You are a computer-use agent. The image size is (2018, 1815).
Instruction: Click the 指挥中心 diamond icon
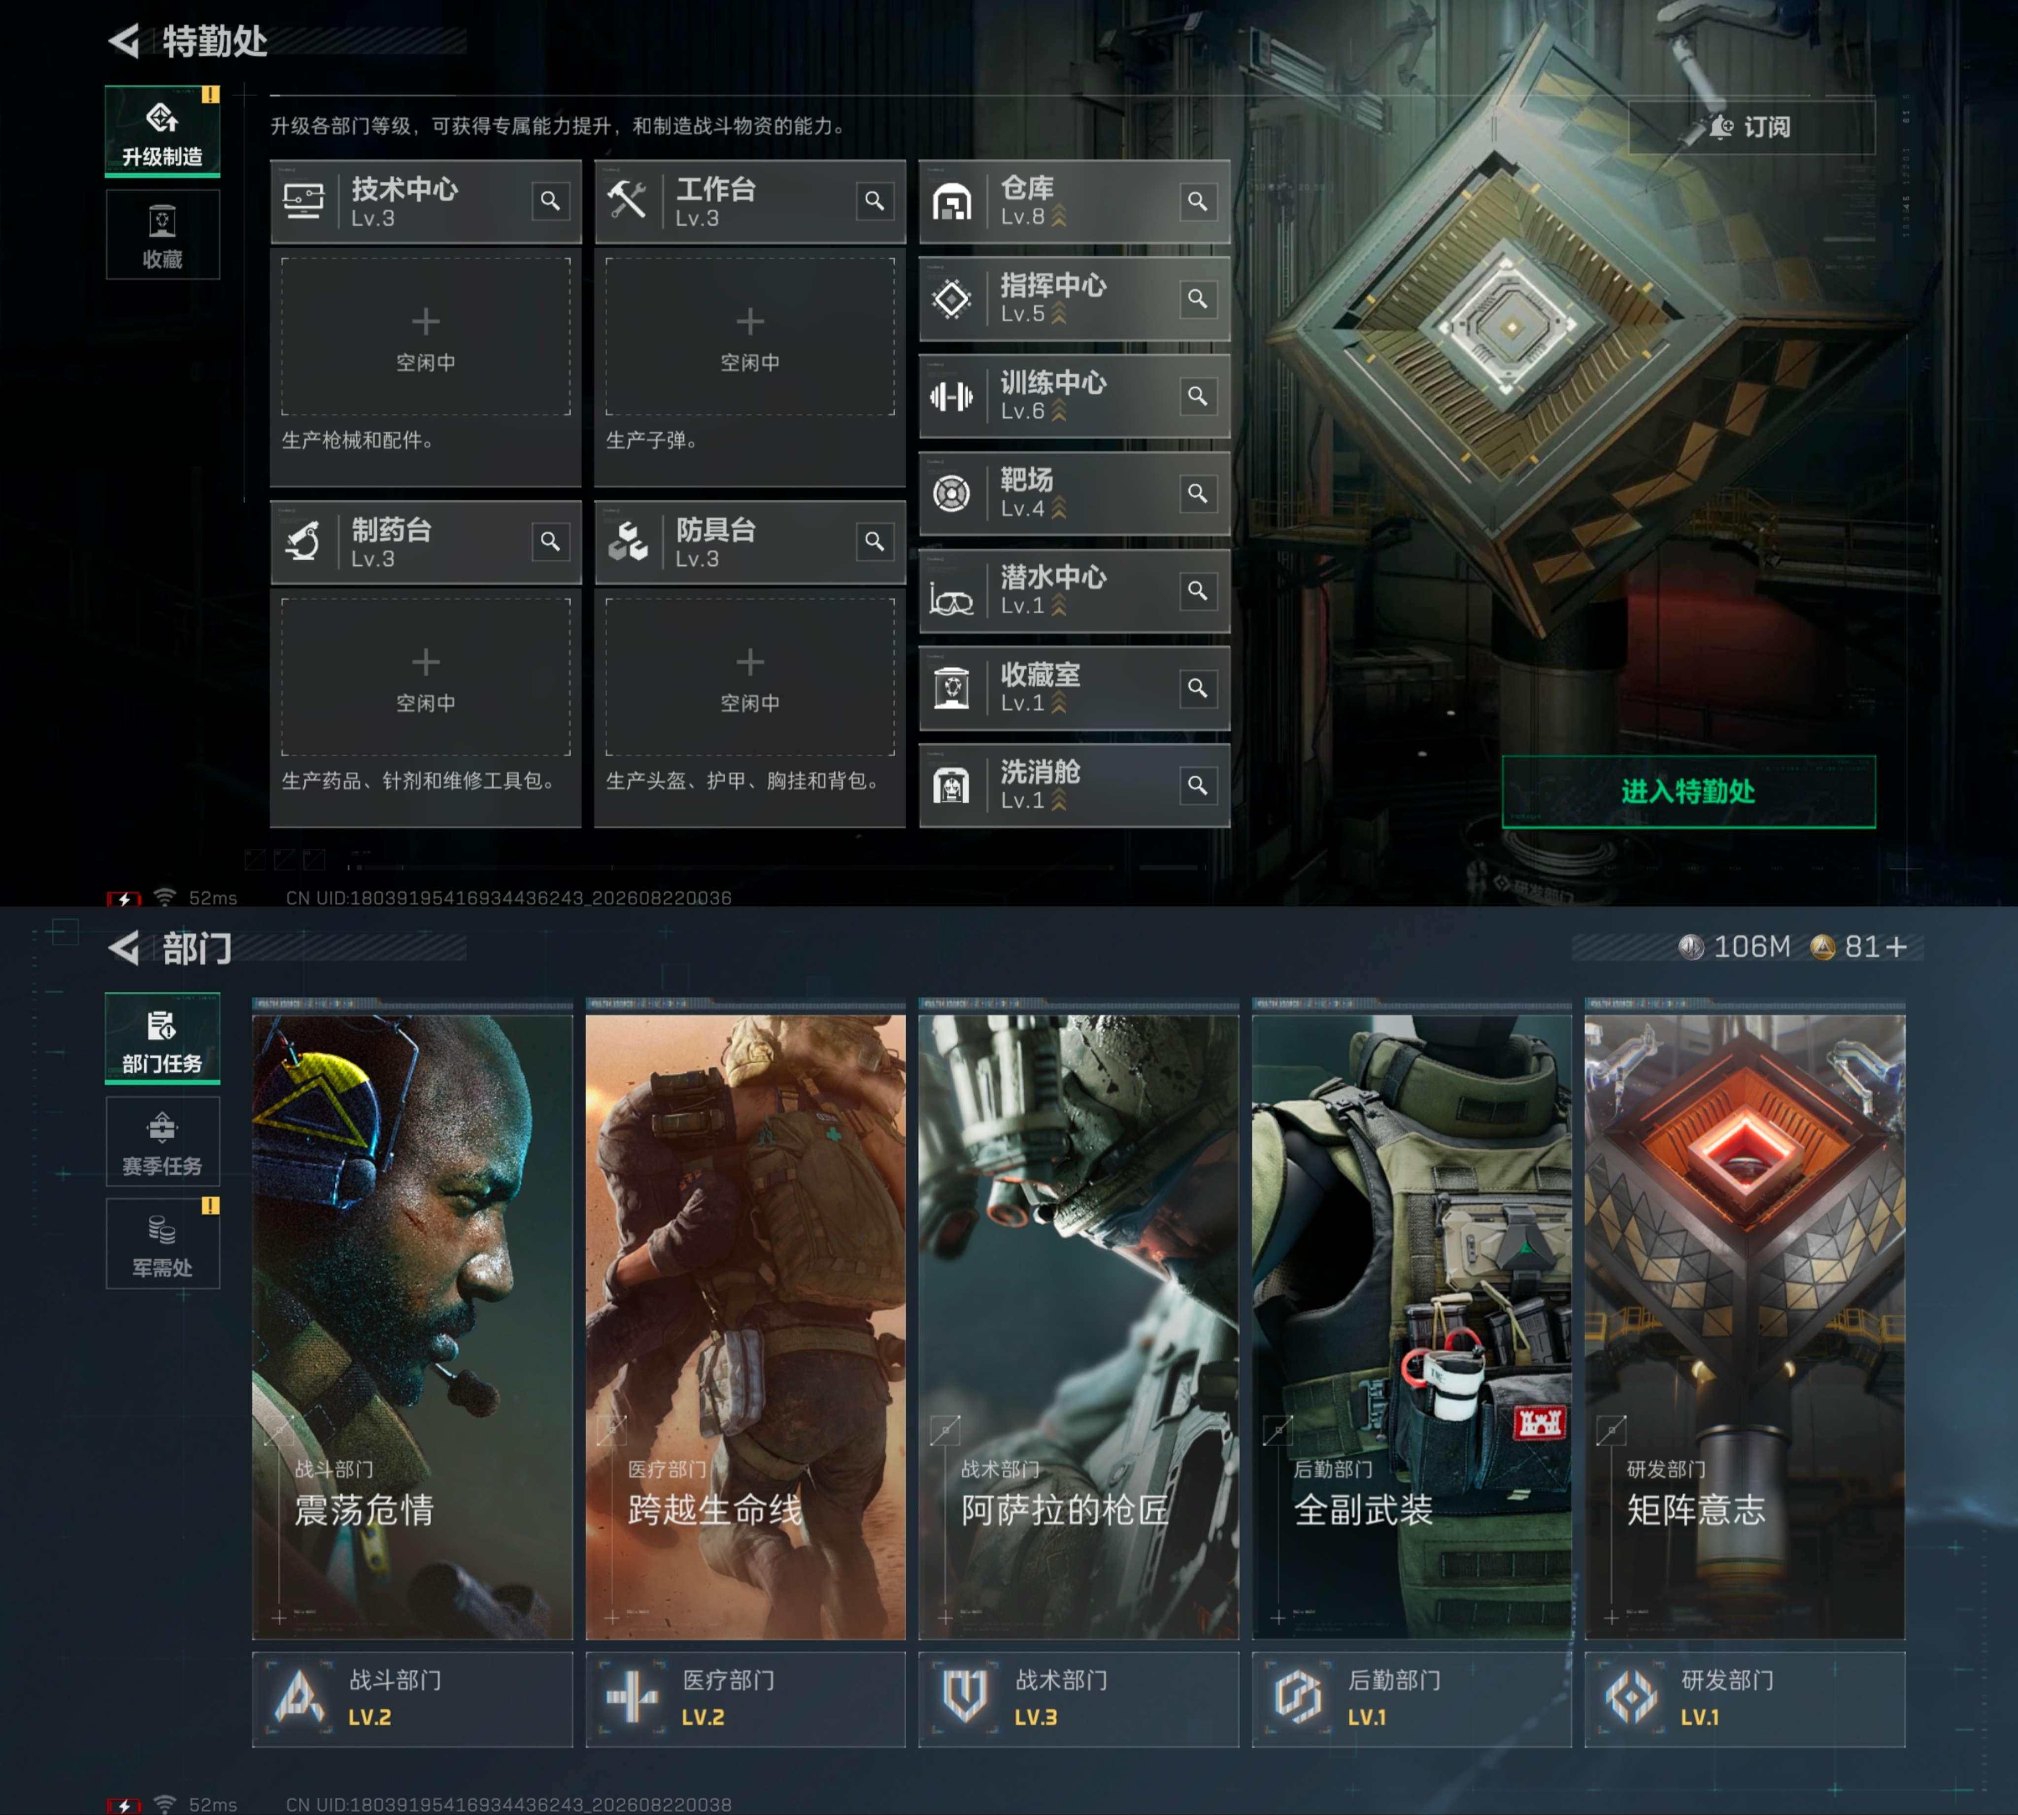pyautogui.click(x=951, y=298)
